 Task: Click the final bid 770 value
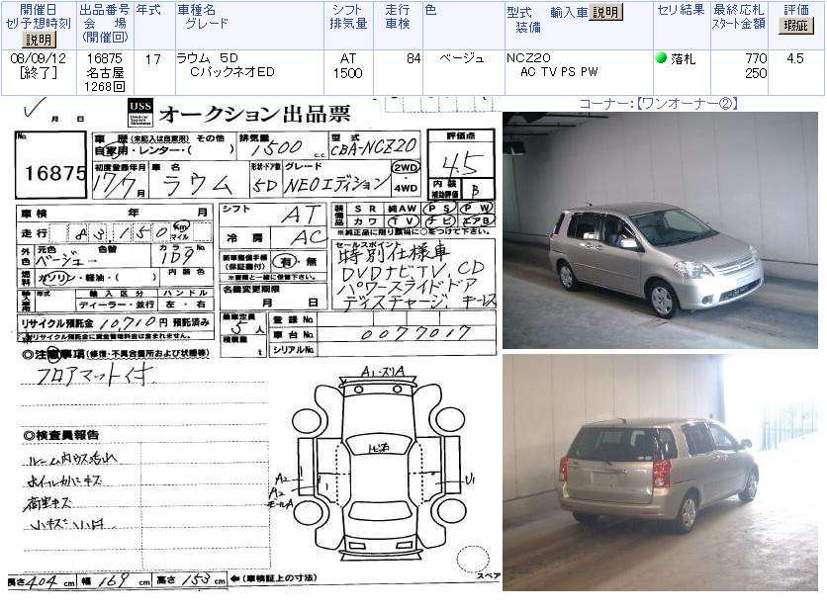click(756, 58)
